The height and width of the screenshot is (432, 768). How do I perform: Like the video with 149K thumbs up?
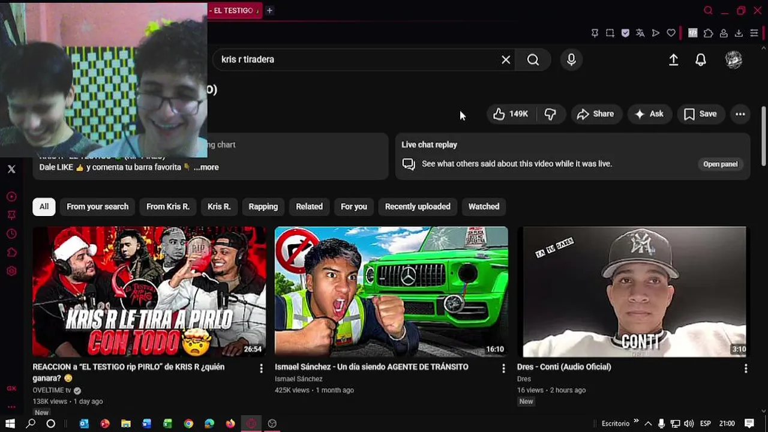pyautogui.click(x=510, y=114)
